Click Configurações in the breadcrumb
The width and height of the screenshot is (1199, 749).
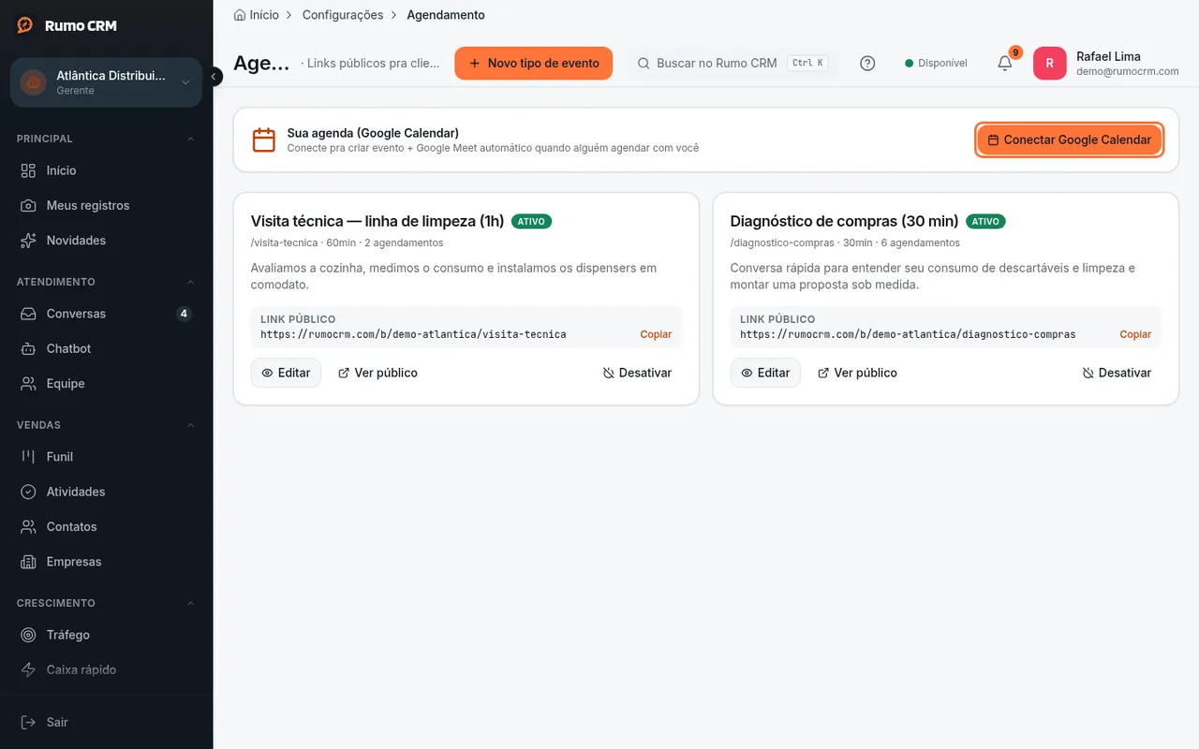point(343,15)
